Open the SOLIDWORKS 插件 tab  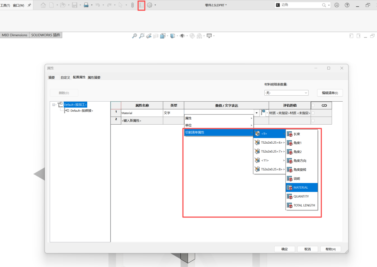(x=46, y=35)
